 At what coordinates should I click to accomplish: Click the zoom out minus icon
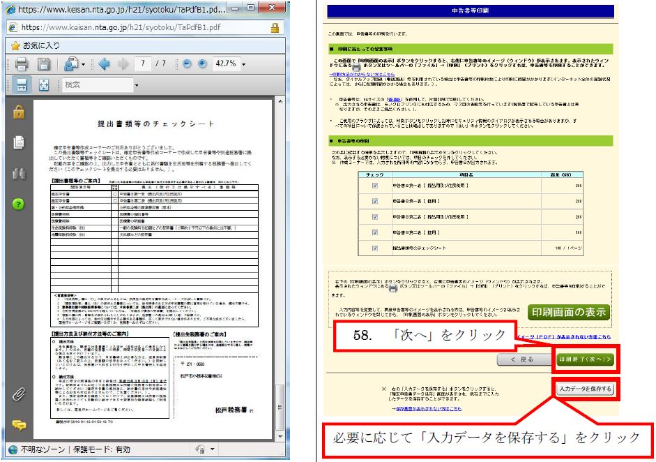[187, 64]
